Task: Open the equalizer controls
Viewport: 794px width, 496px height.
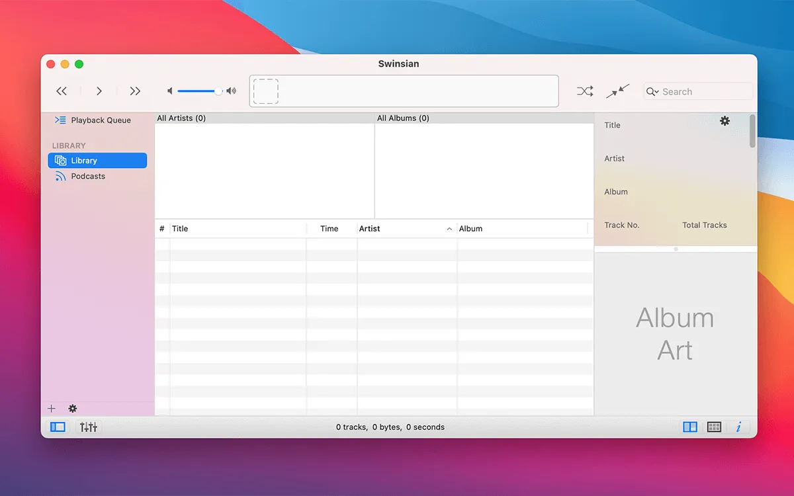Action: (89, 427)
